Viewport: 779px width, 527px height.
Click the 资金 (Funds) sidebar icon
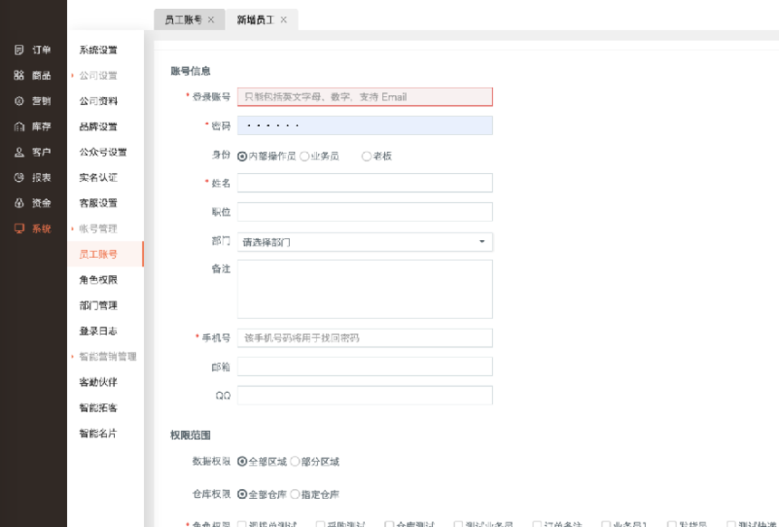coord(19,203)
